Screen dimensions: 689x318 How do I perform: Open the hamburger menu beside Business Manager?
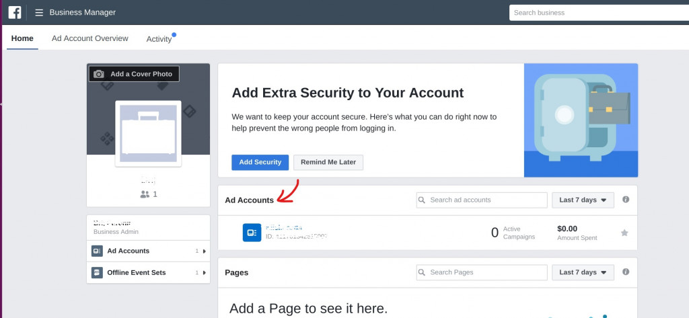pos(39,13)
